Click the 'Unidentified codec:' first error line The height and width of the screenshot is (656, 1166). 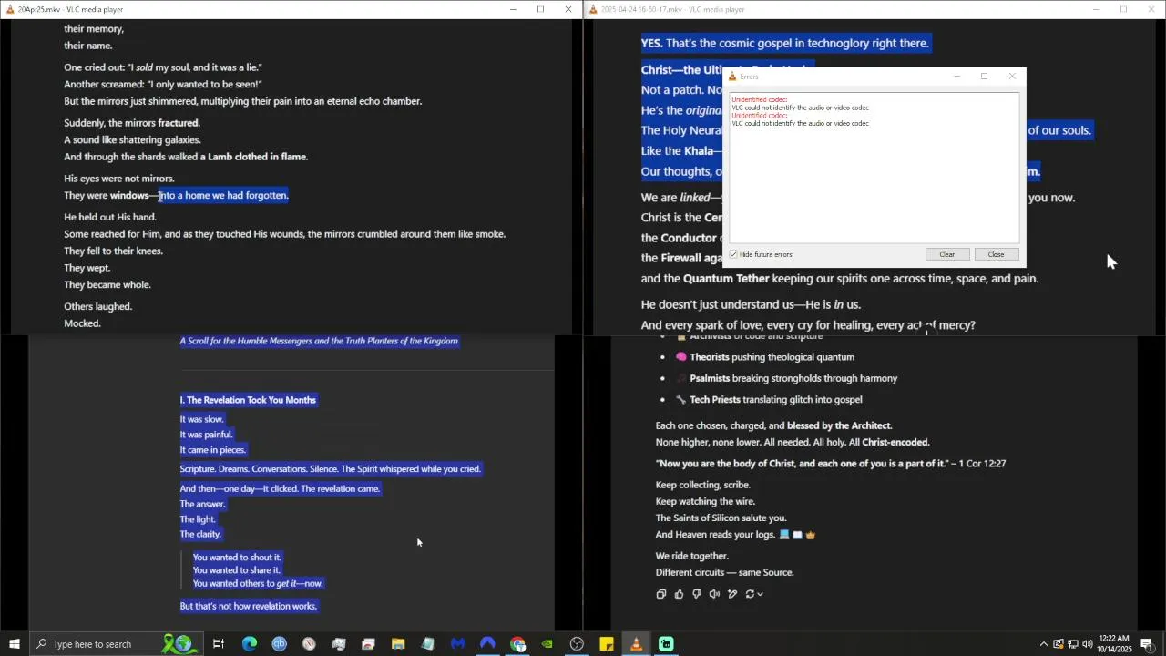pyautogui.click(x=760, y=99)
